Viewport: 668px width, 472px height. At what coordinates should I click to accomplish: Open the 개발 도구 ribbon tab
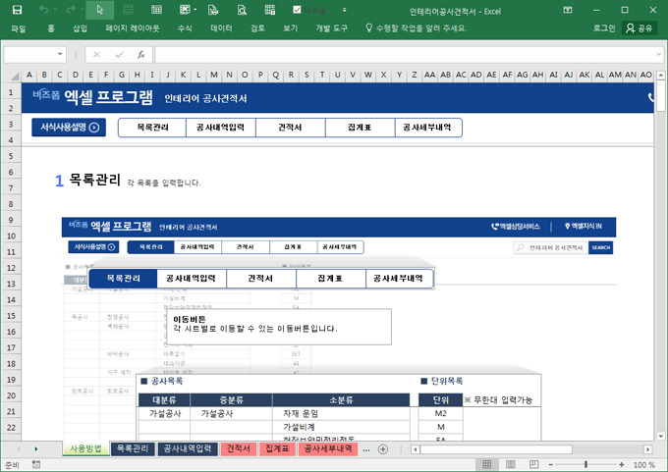pyautogui.click(x=331, y=28)
